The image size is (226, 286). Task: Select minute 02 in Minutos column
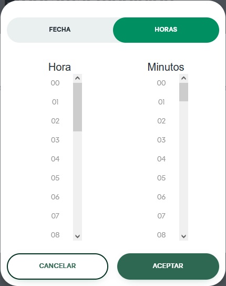[161, 121]
